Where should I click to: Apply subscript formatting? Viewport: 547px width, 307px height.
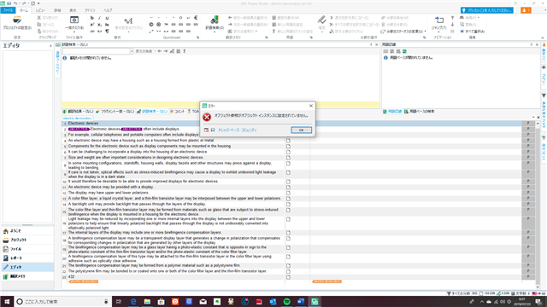(x=99, y=25)
